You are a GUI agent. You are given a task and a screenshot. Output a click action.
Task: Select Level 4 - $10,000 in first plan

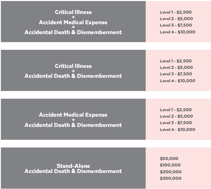[177, 32]
